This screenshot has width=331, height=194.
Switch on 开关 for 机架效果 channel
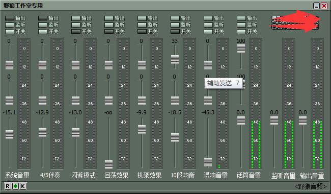142,32
